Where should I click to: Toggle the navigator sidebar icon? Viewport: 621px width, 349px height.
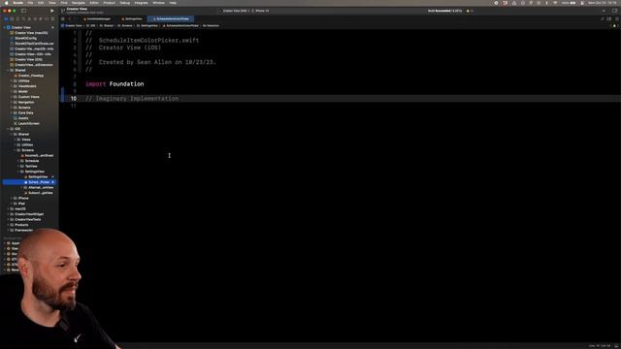pyautogui.click(x=23, y=11)
